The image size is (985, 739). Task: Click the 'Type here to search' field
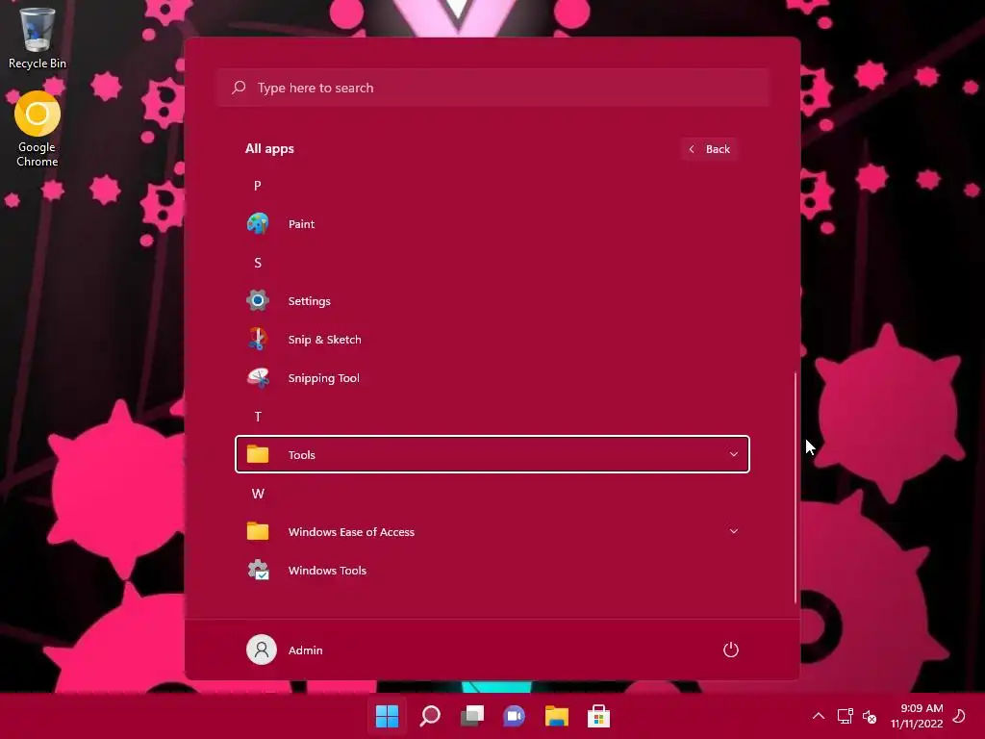click(493, 88)
